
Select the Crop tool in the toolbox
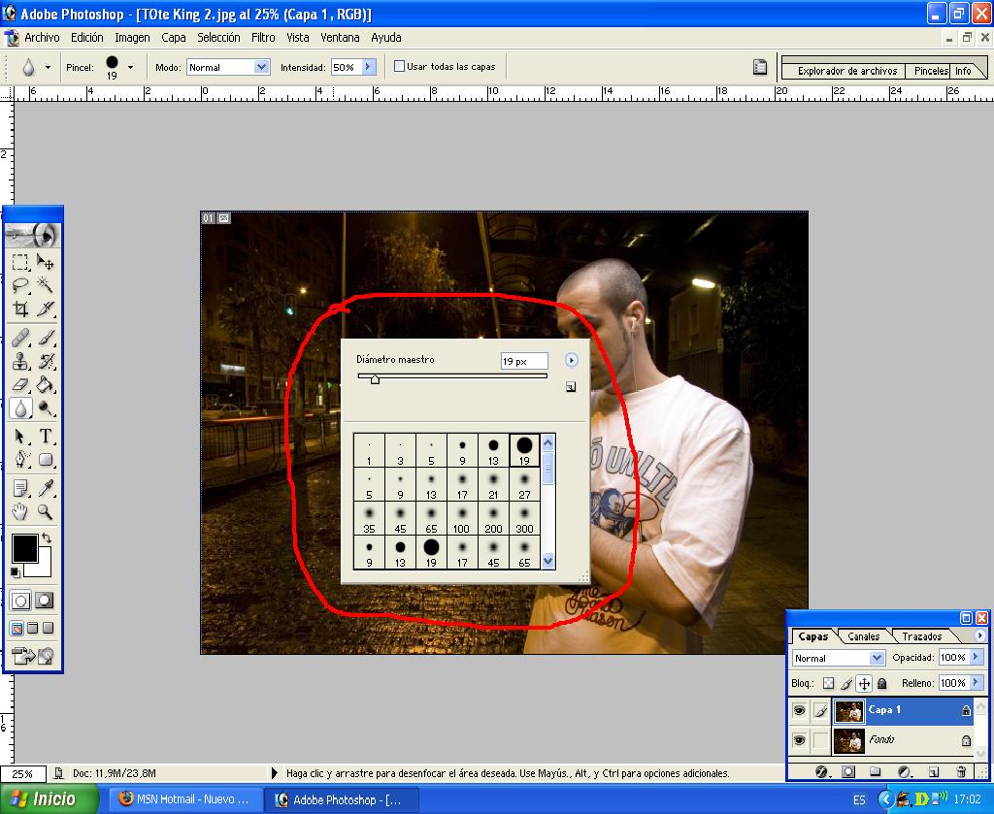pos(20,310)
